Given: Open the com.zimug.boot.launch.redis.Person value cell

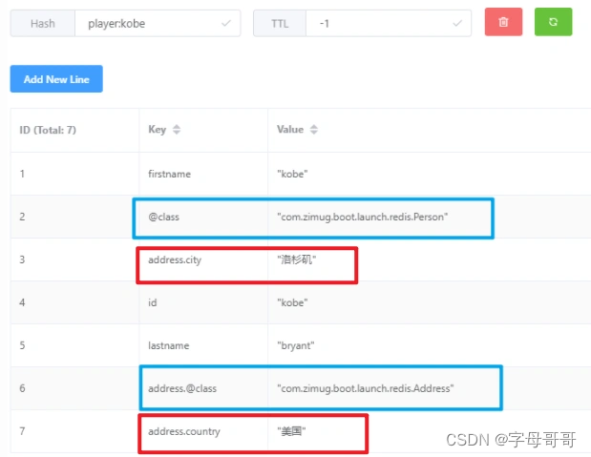Looking at the screenshot, I should click(362, 218).
